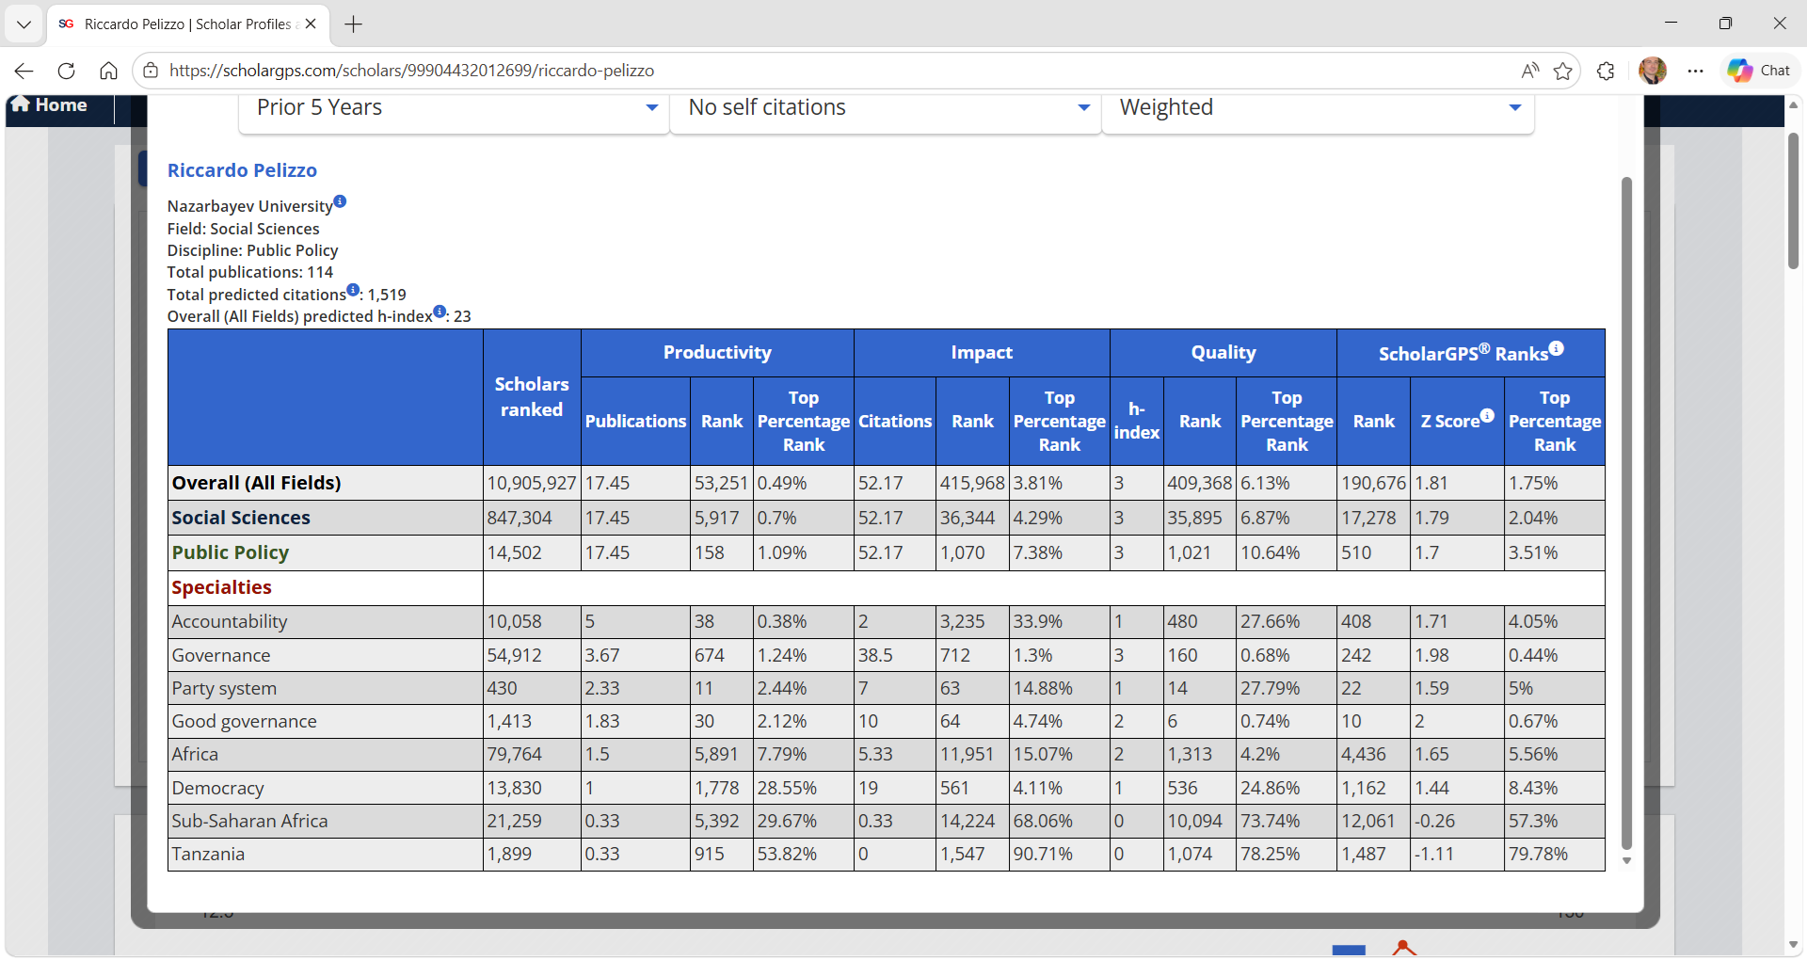This screenshot has height=960, width=1807.
Task: Click the address bar URL field
Action: coord(828,71)
